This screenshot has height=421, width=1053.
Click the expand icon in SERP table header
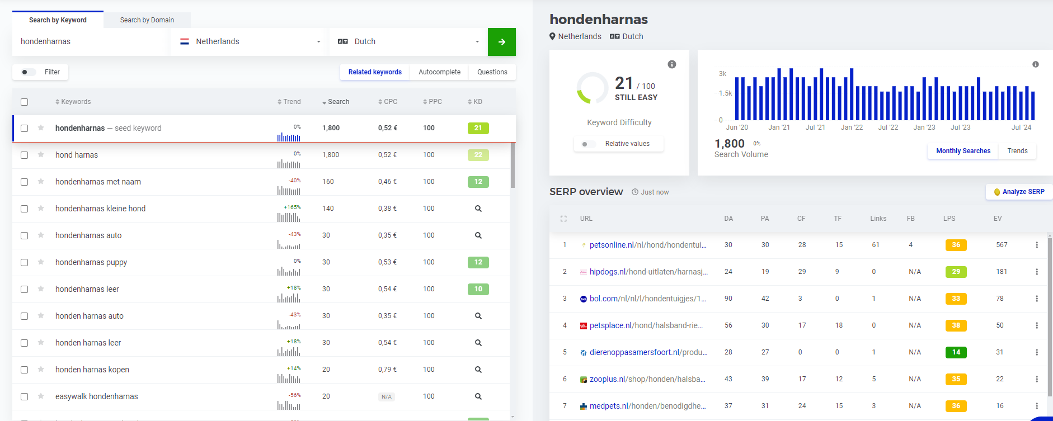(563, 219)
